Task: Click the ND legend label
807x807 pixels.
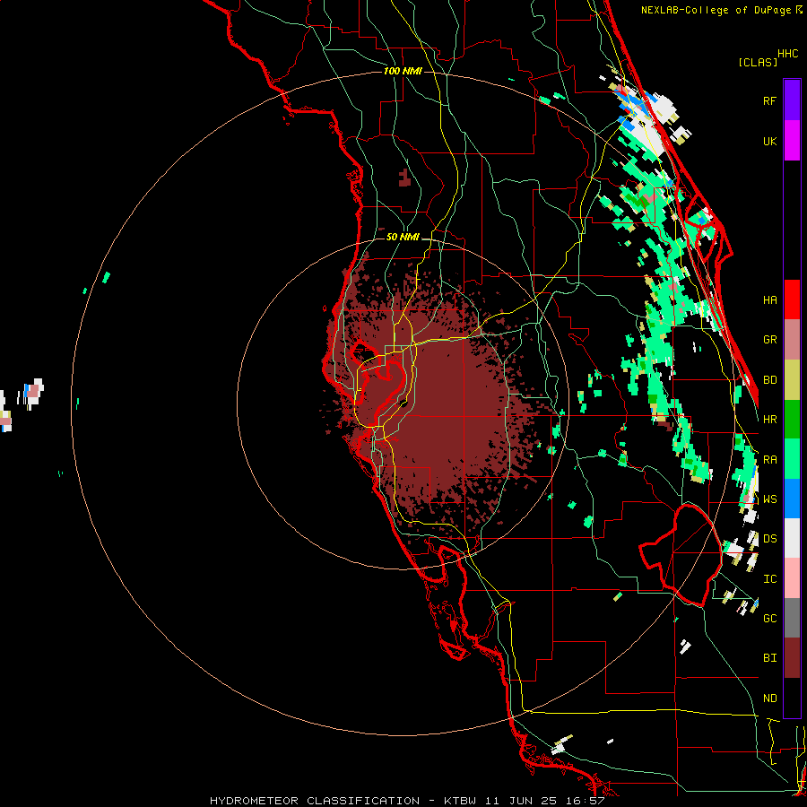Action: [769, 698]
